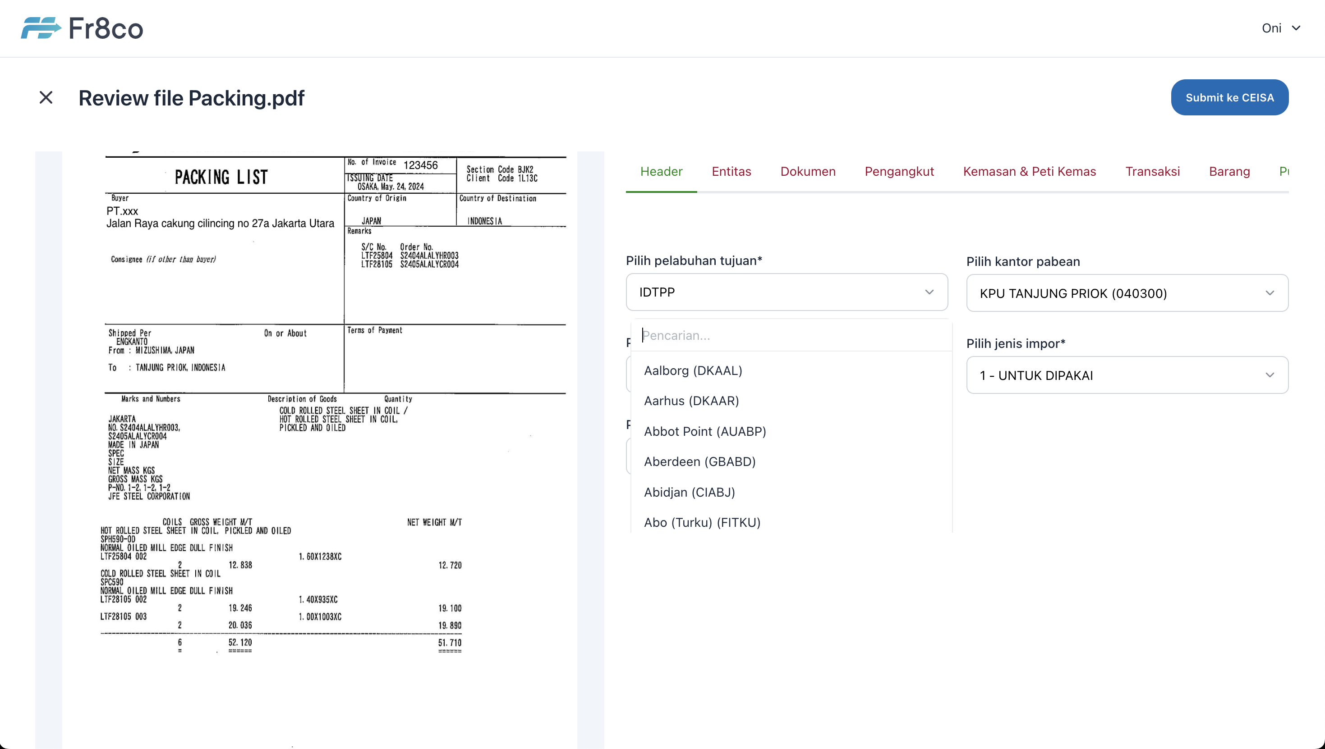Open the Dokumen tab

(808, 171)
